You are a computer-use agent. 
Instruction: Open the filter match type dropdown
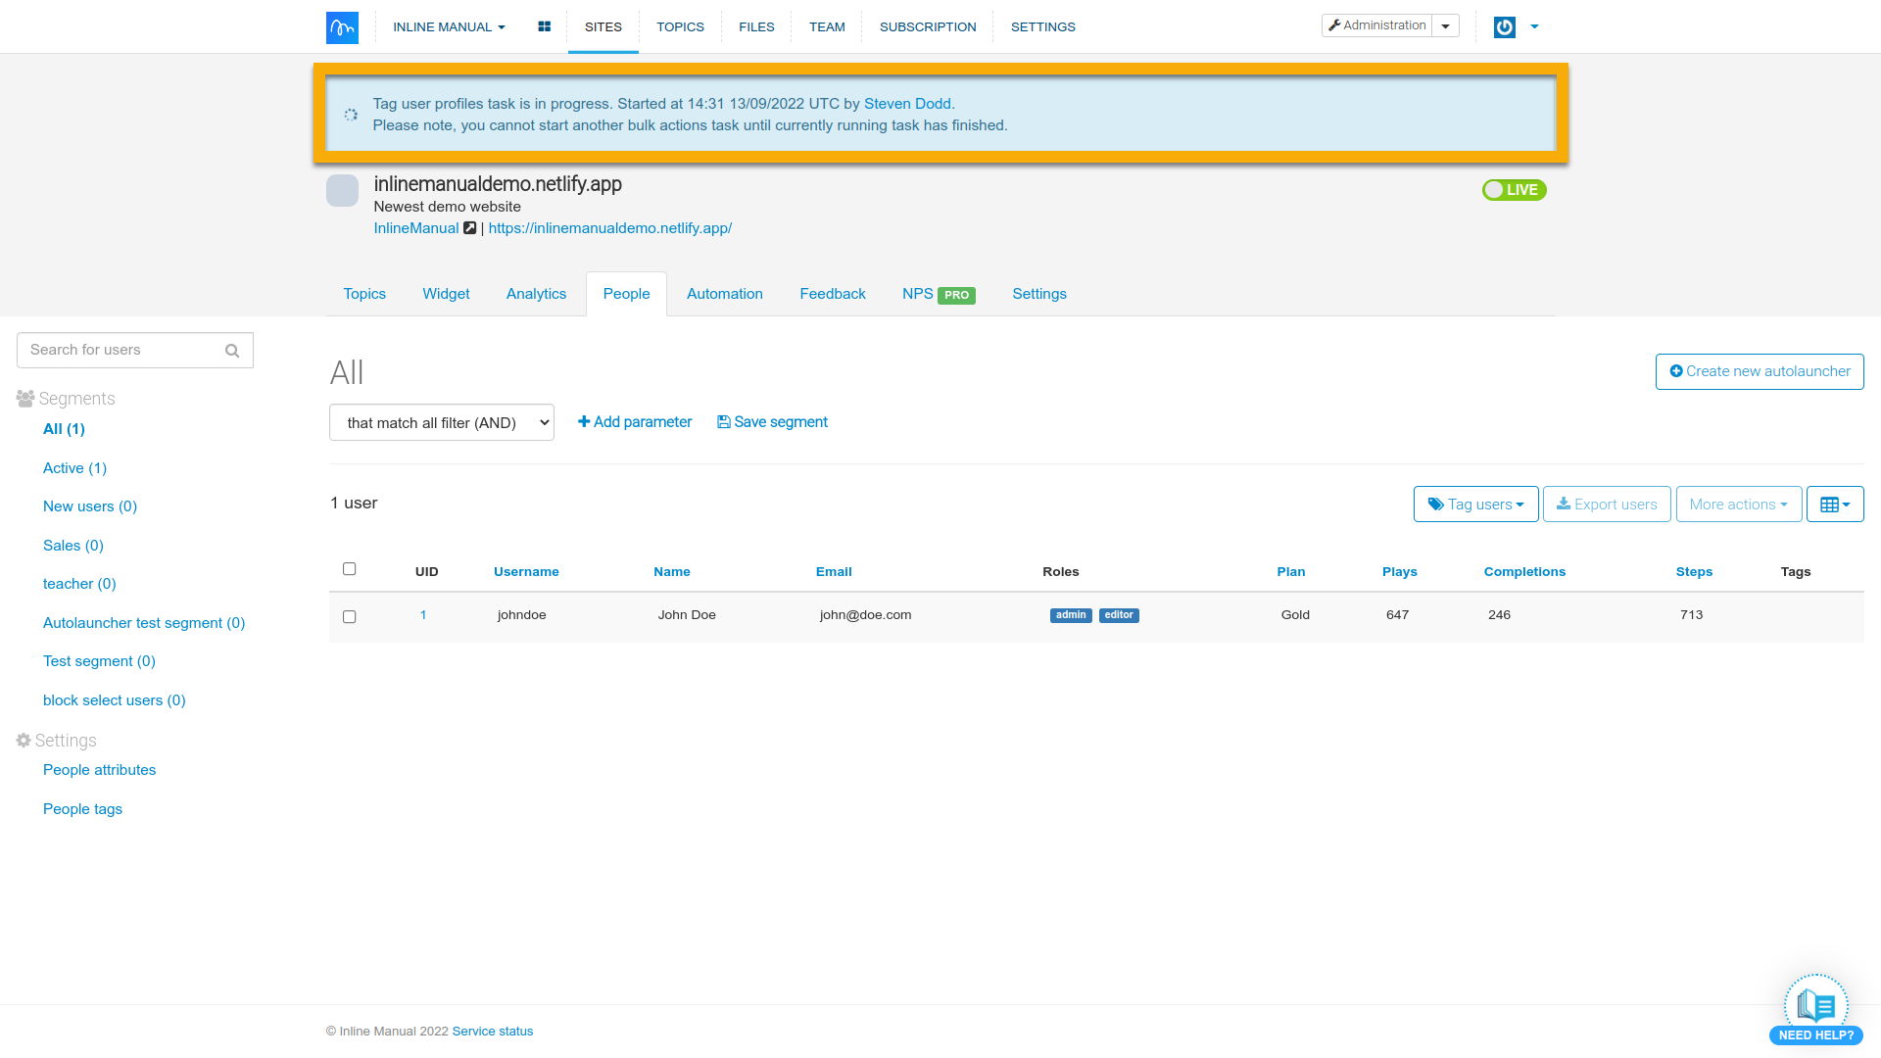[x=442, y=423]
